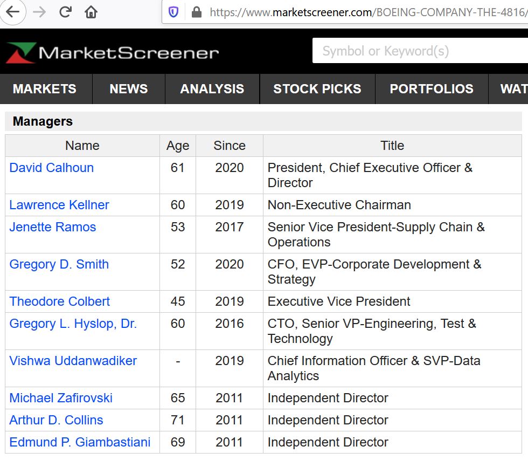Image resolution: width=528 pixels, height=460 pixels.
Task: Click the browser forward arrow button
Action: [x=39, y=12]
